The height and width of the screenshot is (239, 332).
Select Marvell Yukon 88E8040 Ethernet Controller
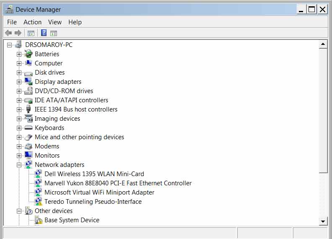point(118,183)
